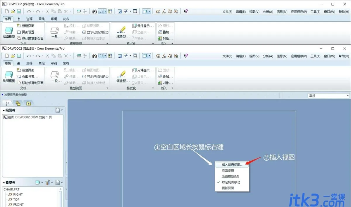Open 分析(A) menu in front window
This screenshot has width=351, height=207.
pyautogui.click(x=268, y=56)
